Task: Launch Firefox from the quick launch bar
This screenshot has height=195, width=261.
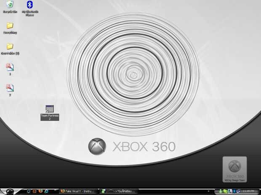Action: point(40,191)
